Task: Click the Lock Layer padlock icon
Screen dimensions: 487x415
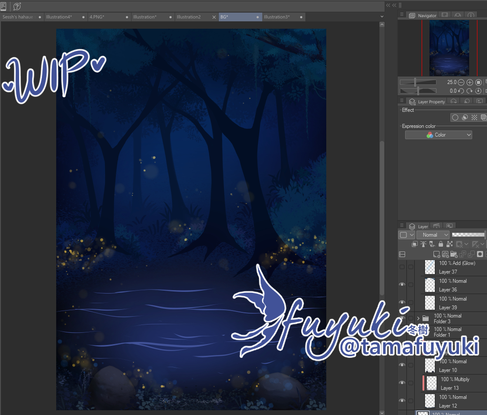Action: click(x=441, y=244)
